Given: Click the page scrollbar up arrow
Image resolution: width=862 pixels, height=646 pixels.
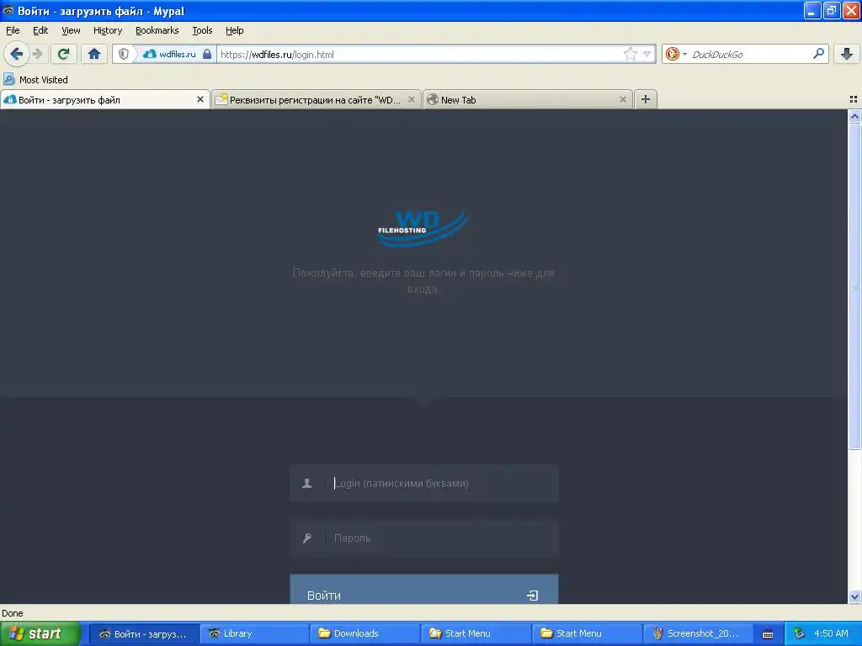Looking at the screenshot, I should click(854, 116).
